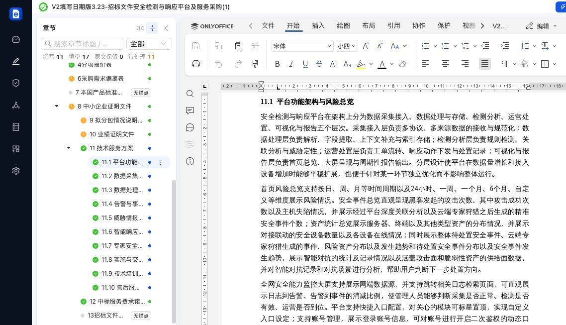
Task: Open the 编辑 editing mode dropdown
Action: click(x=542, y=26)
